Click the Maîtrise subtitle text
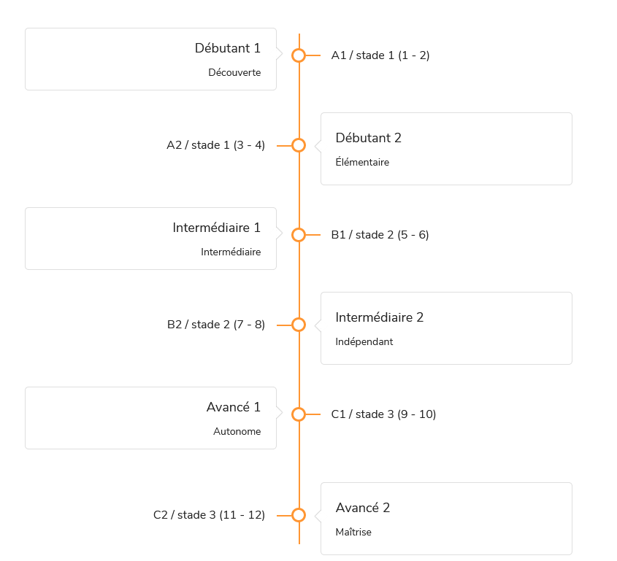This screenshot has height=561, width=617. coord(353,533)
